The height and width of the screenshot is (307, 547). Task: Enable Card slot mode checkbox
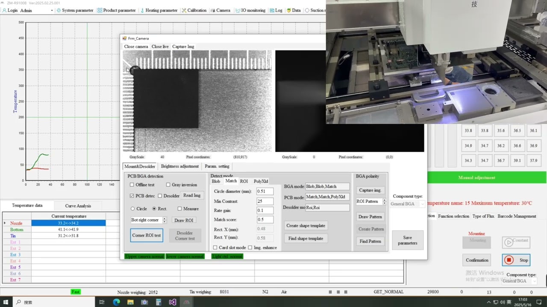point(215,247)
